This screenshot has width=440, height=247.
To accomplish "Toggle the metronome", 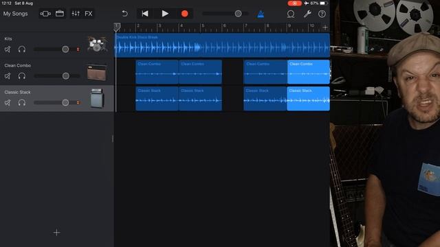I will click(x=261, y=14).
